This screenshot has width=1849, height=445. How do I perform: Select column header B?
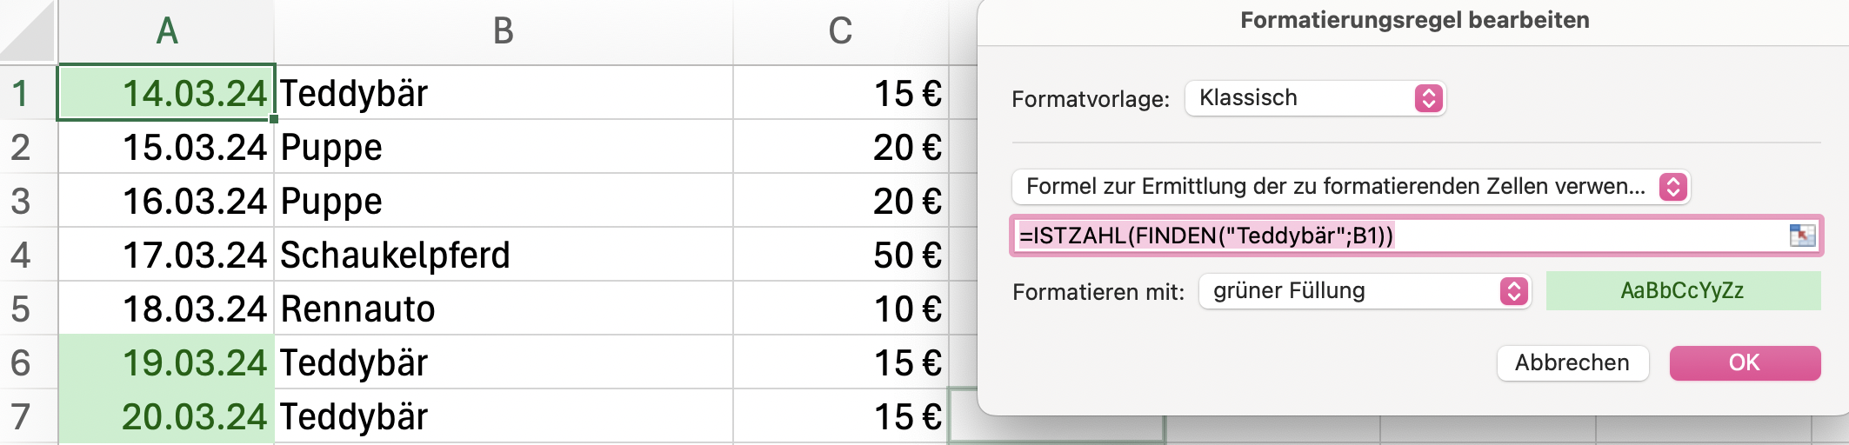(504, 31)
